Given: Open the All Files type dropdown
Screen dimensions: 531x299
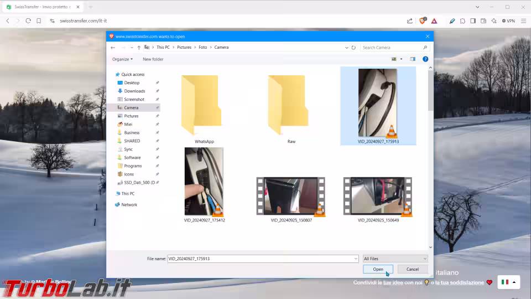Looking at the screenshot, I should pos(395,259).
